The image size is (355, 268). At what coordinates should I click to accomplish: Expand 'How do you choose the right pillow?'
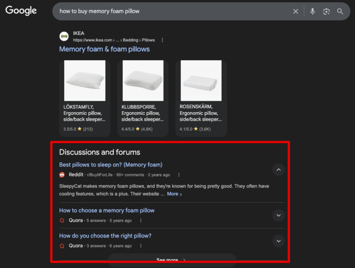point(278,241)
